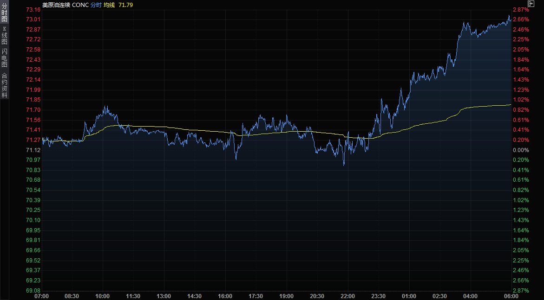Click the 71.12 baseline price label
This screenshot has width=544, height=300.
pos(33,150)
